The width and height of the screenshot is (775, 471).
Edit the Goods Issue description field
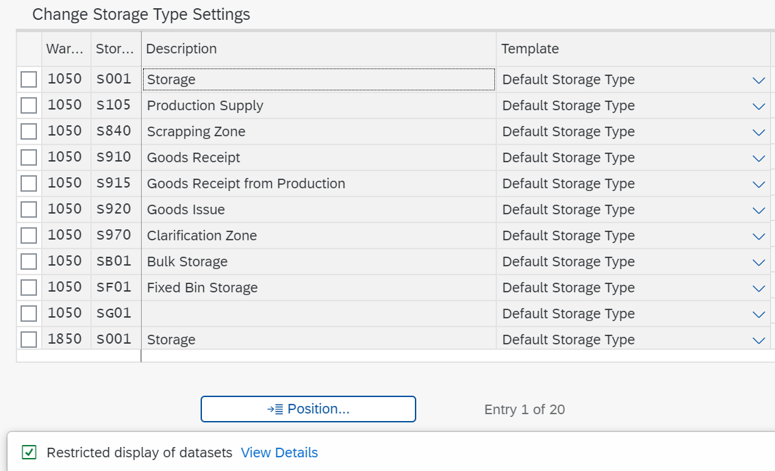[x=319, y=209]
